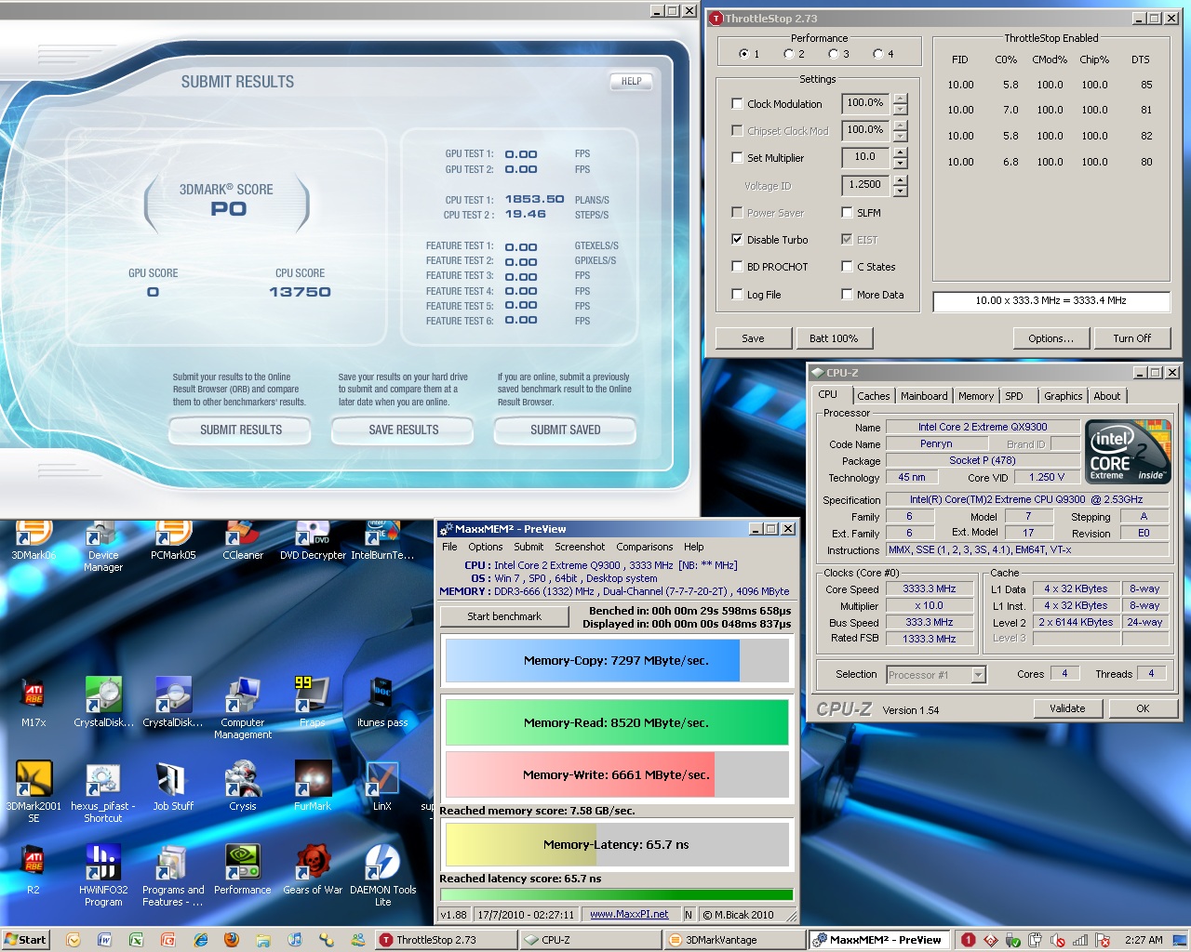
Task: Launch DAEMON Tools Lite desktop icon
Action: tap(382, 863)
